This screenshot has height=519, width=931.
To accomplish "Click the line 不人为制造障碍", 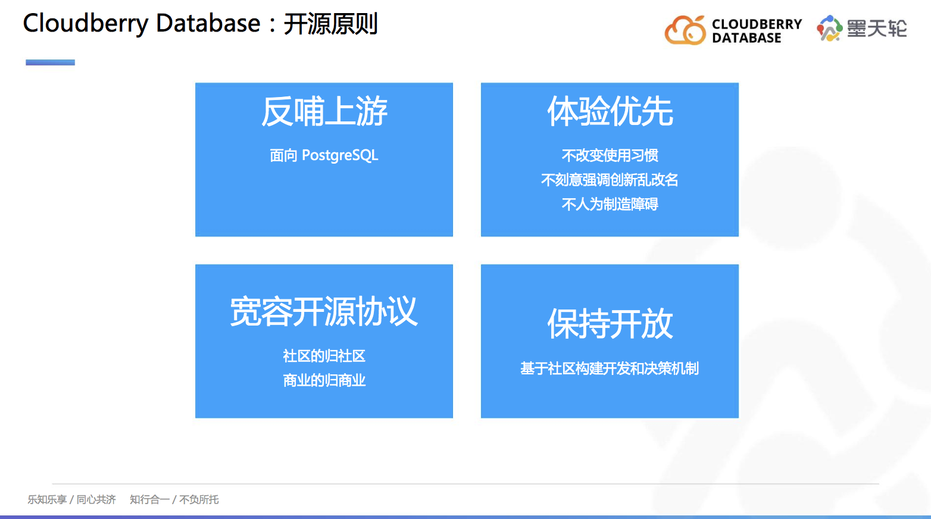I will click(610, 204).
